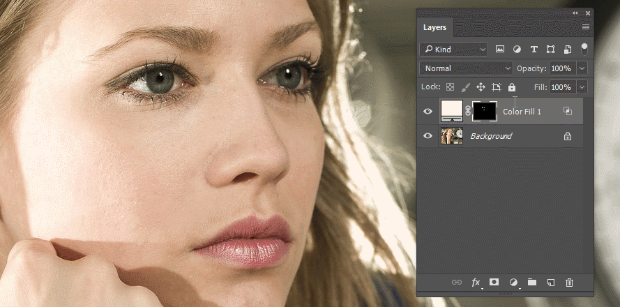Create a new layer icon

(x=551, y=282)
